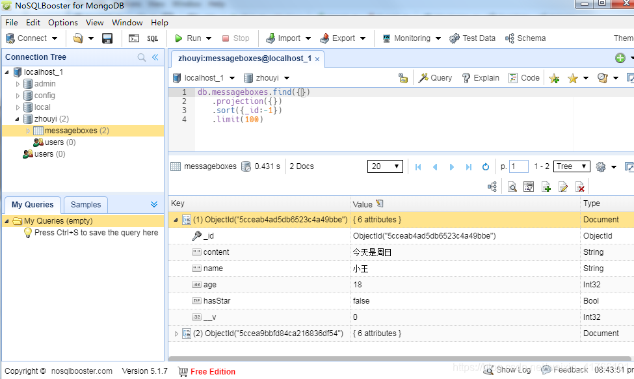This screenshot has height=379, width=634.
Task: Open the Options menu
Action: pos(63,23)
